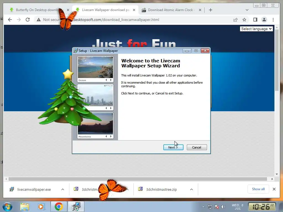The height and width of the screenshot is (212, 283).
Task: Open the Chrome profile avatar menu
Action: coord(264,20)
